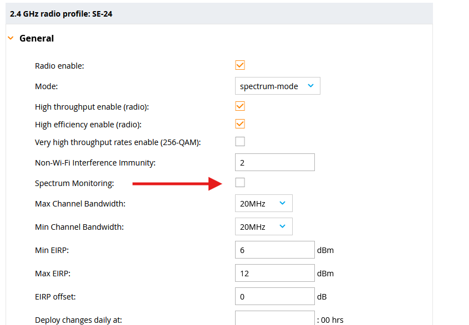
Task: Click the Spectrum Monitoring label
Action: coord(74,183)
